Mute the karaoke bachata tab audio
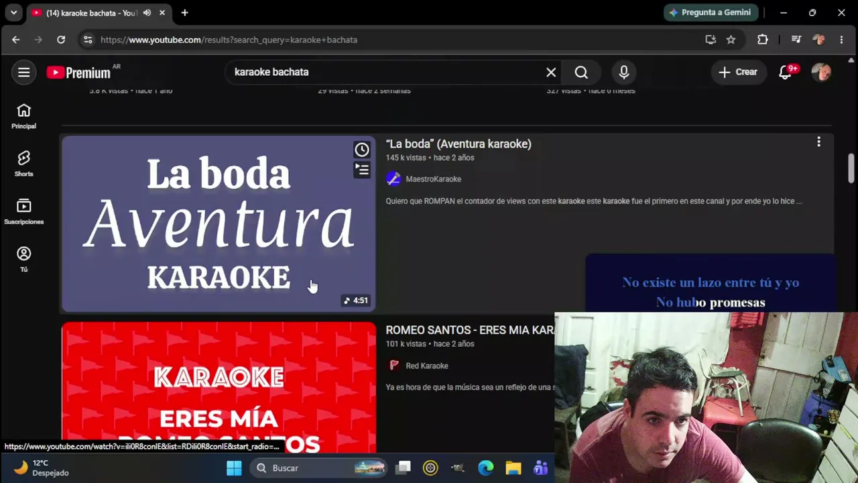 [147, 13]
